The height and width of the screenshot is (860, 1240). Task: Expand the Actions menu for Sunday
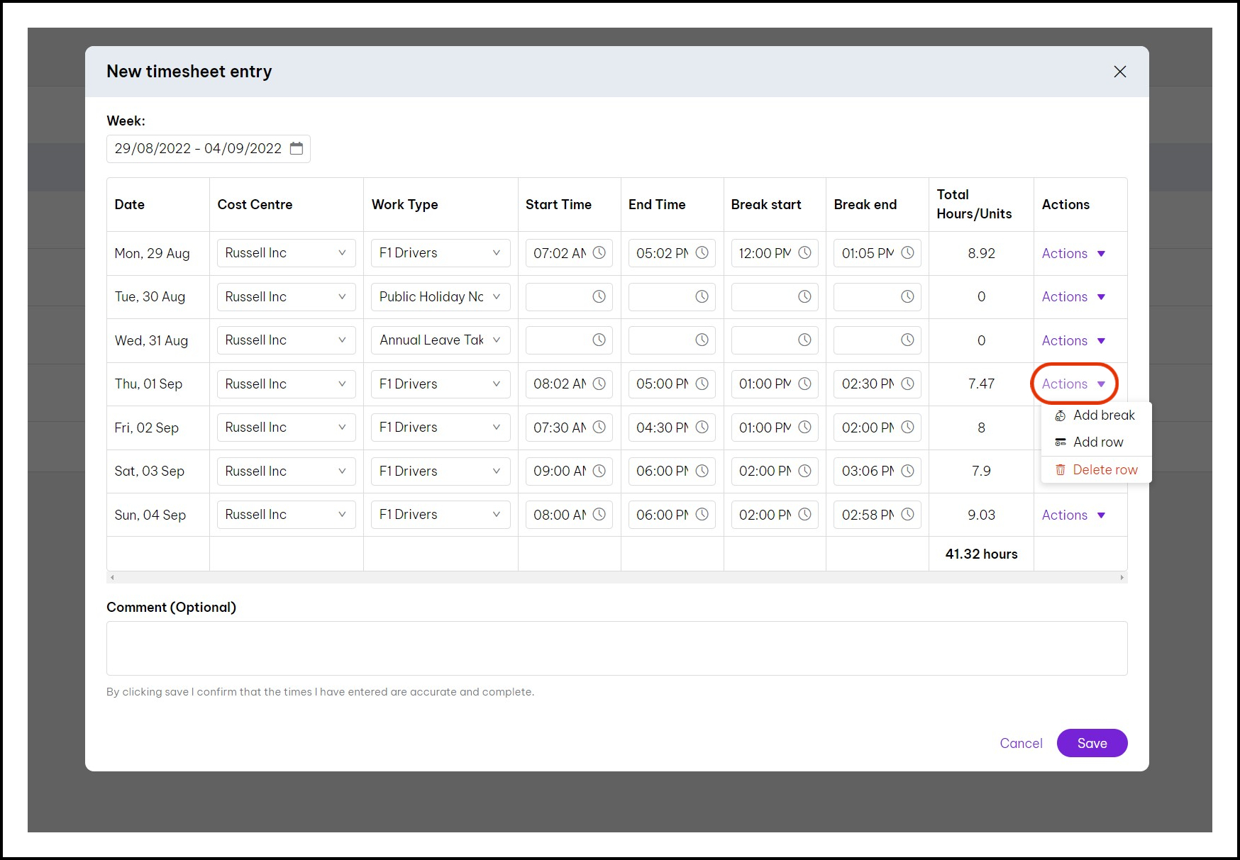click(x=1073, y=515)
